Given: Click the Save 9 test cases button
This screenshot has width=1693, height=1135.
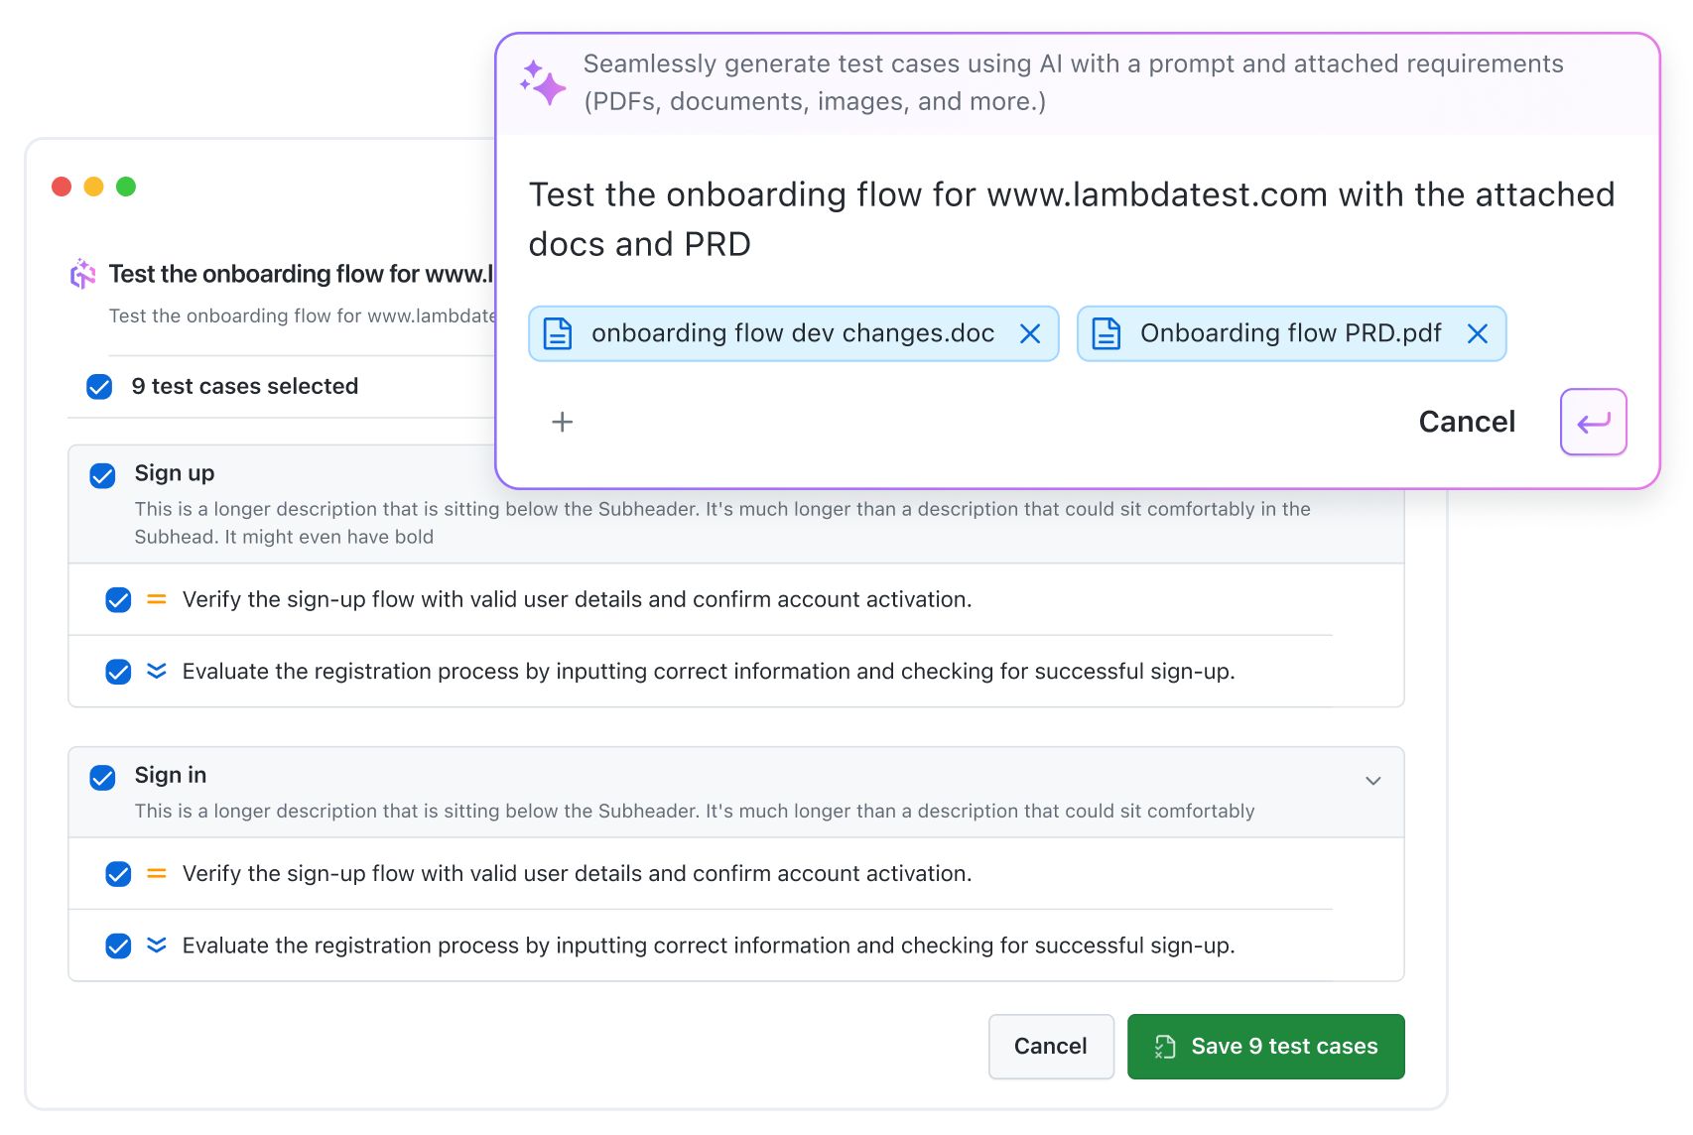Looking at the screenshot, I should (1265, 1047).
